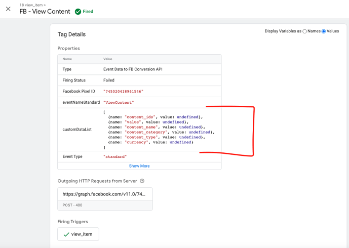Click the Facebook Pixel ID value
This screenshot has height=248, width=349.
click(123, 92)
